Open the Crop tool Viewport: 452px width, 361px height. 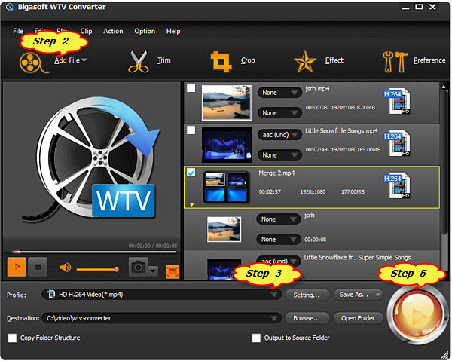(221, 61)
